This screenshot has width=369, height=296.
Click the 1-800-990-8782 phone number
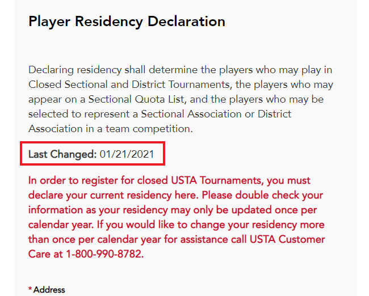coord(103,254)
